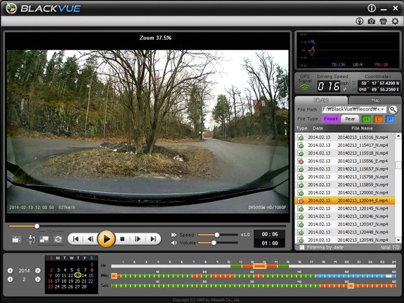
Task: Toggle the orange E event filter
Action: (x=378, y=119)
